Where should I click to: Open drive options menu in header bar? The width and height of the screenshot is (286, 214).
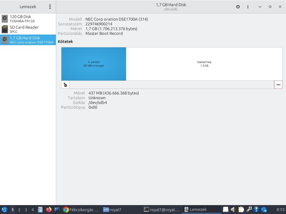click(x=248, y=7)
